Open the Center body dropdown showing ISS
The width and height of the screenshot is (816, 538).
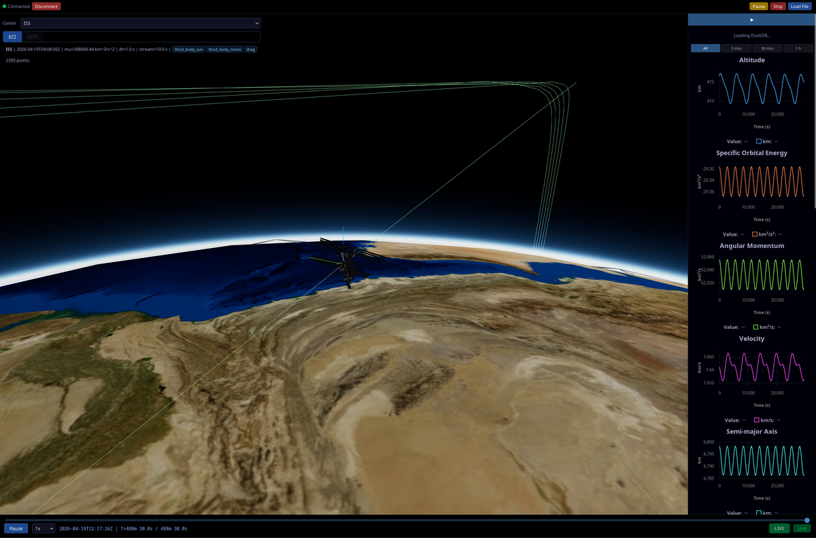140,23
